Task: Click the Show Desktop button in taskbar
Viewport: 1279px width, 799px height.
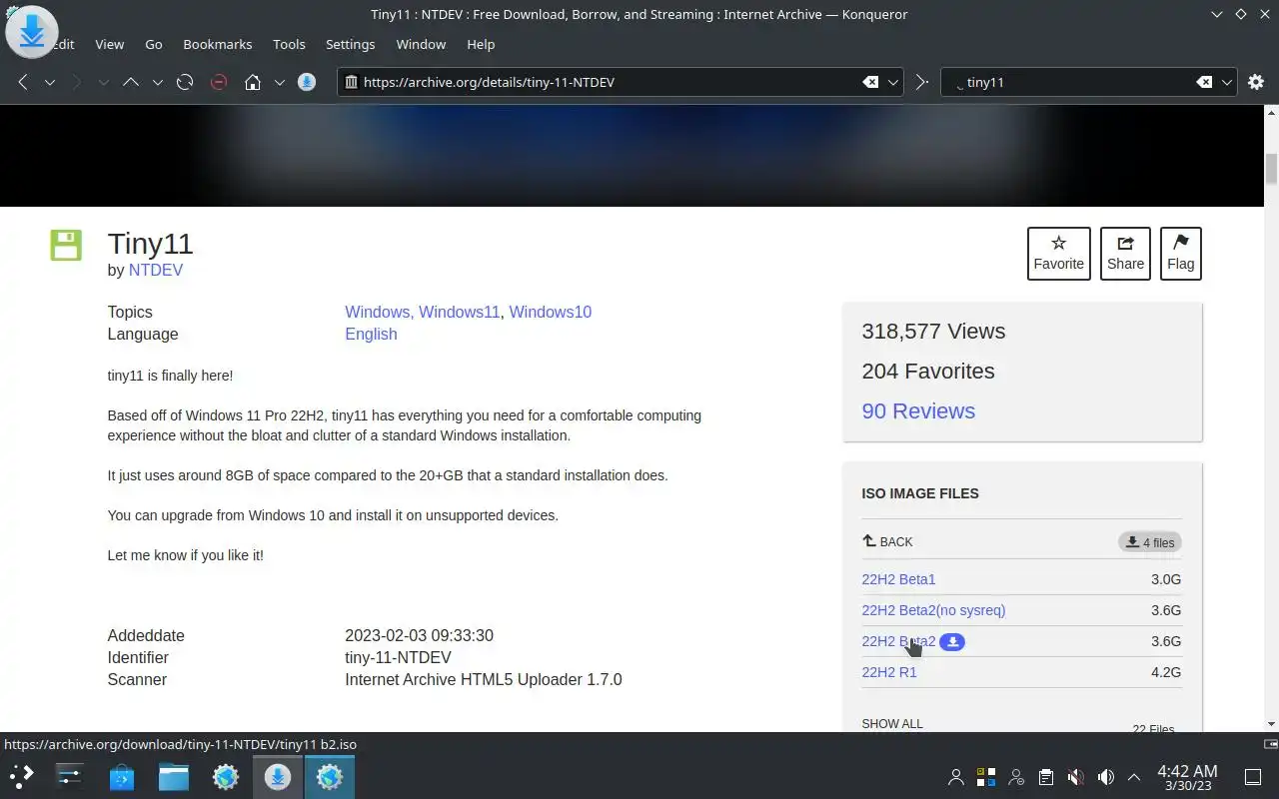Action: [x=1252, y=777]
